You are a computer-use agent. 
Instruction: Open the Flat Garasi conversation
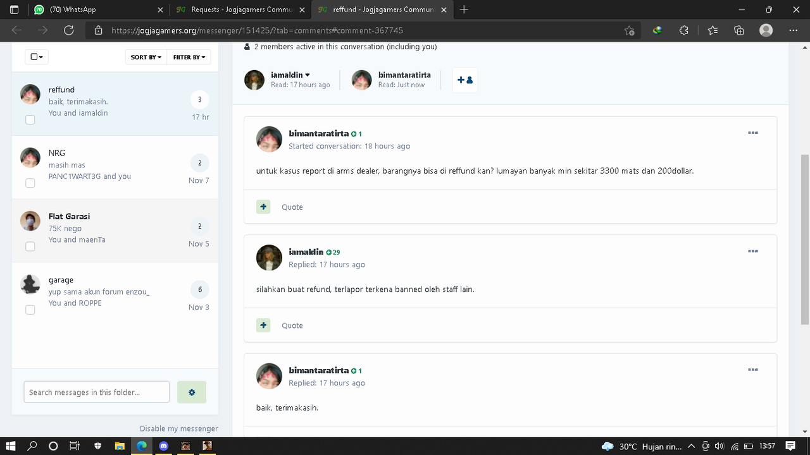115,231
